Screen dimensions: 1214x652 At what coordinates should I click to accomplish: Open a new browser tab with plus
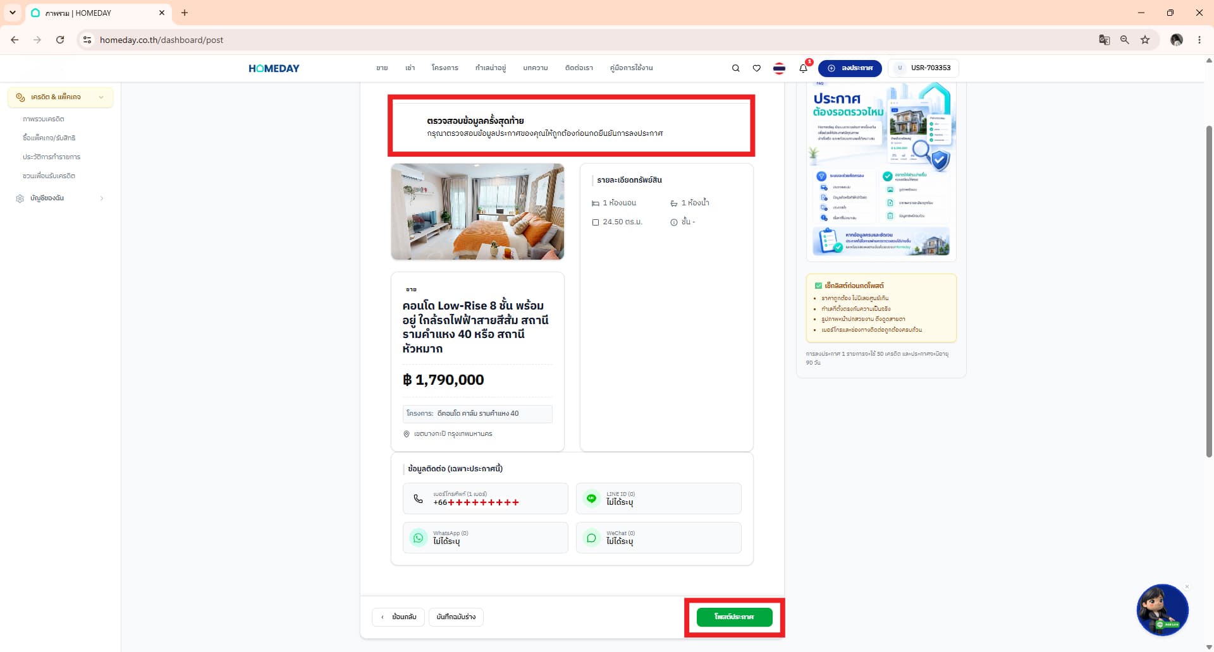click(x=185, y=13)
